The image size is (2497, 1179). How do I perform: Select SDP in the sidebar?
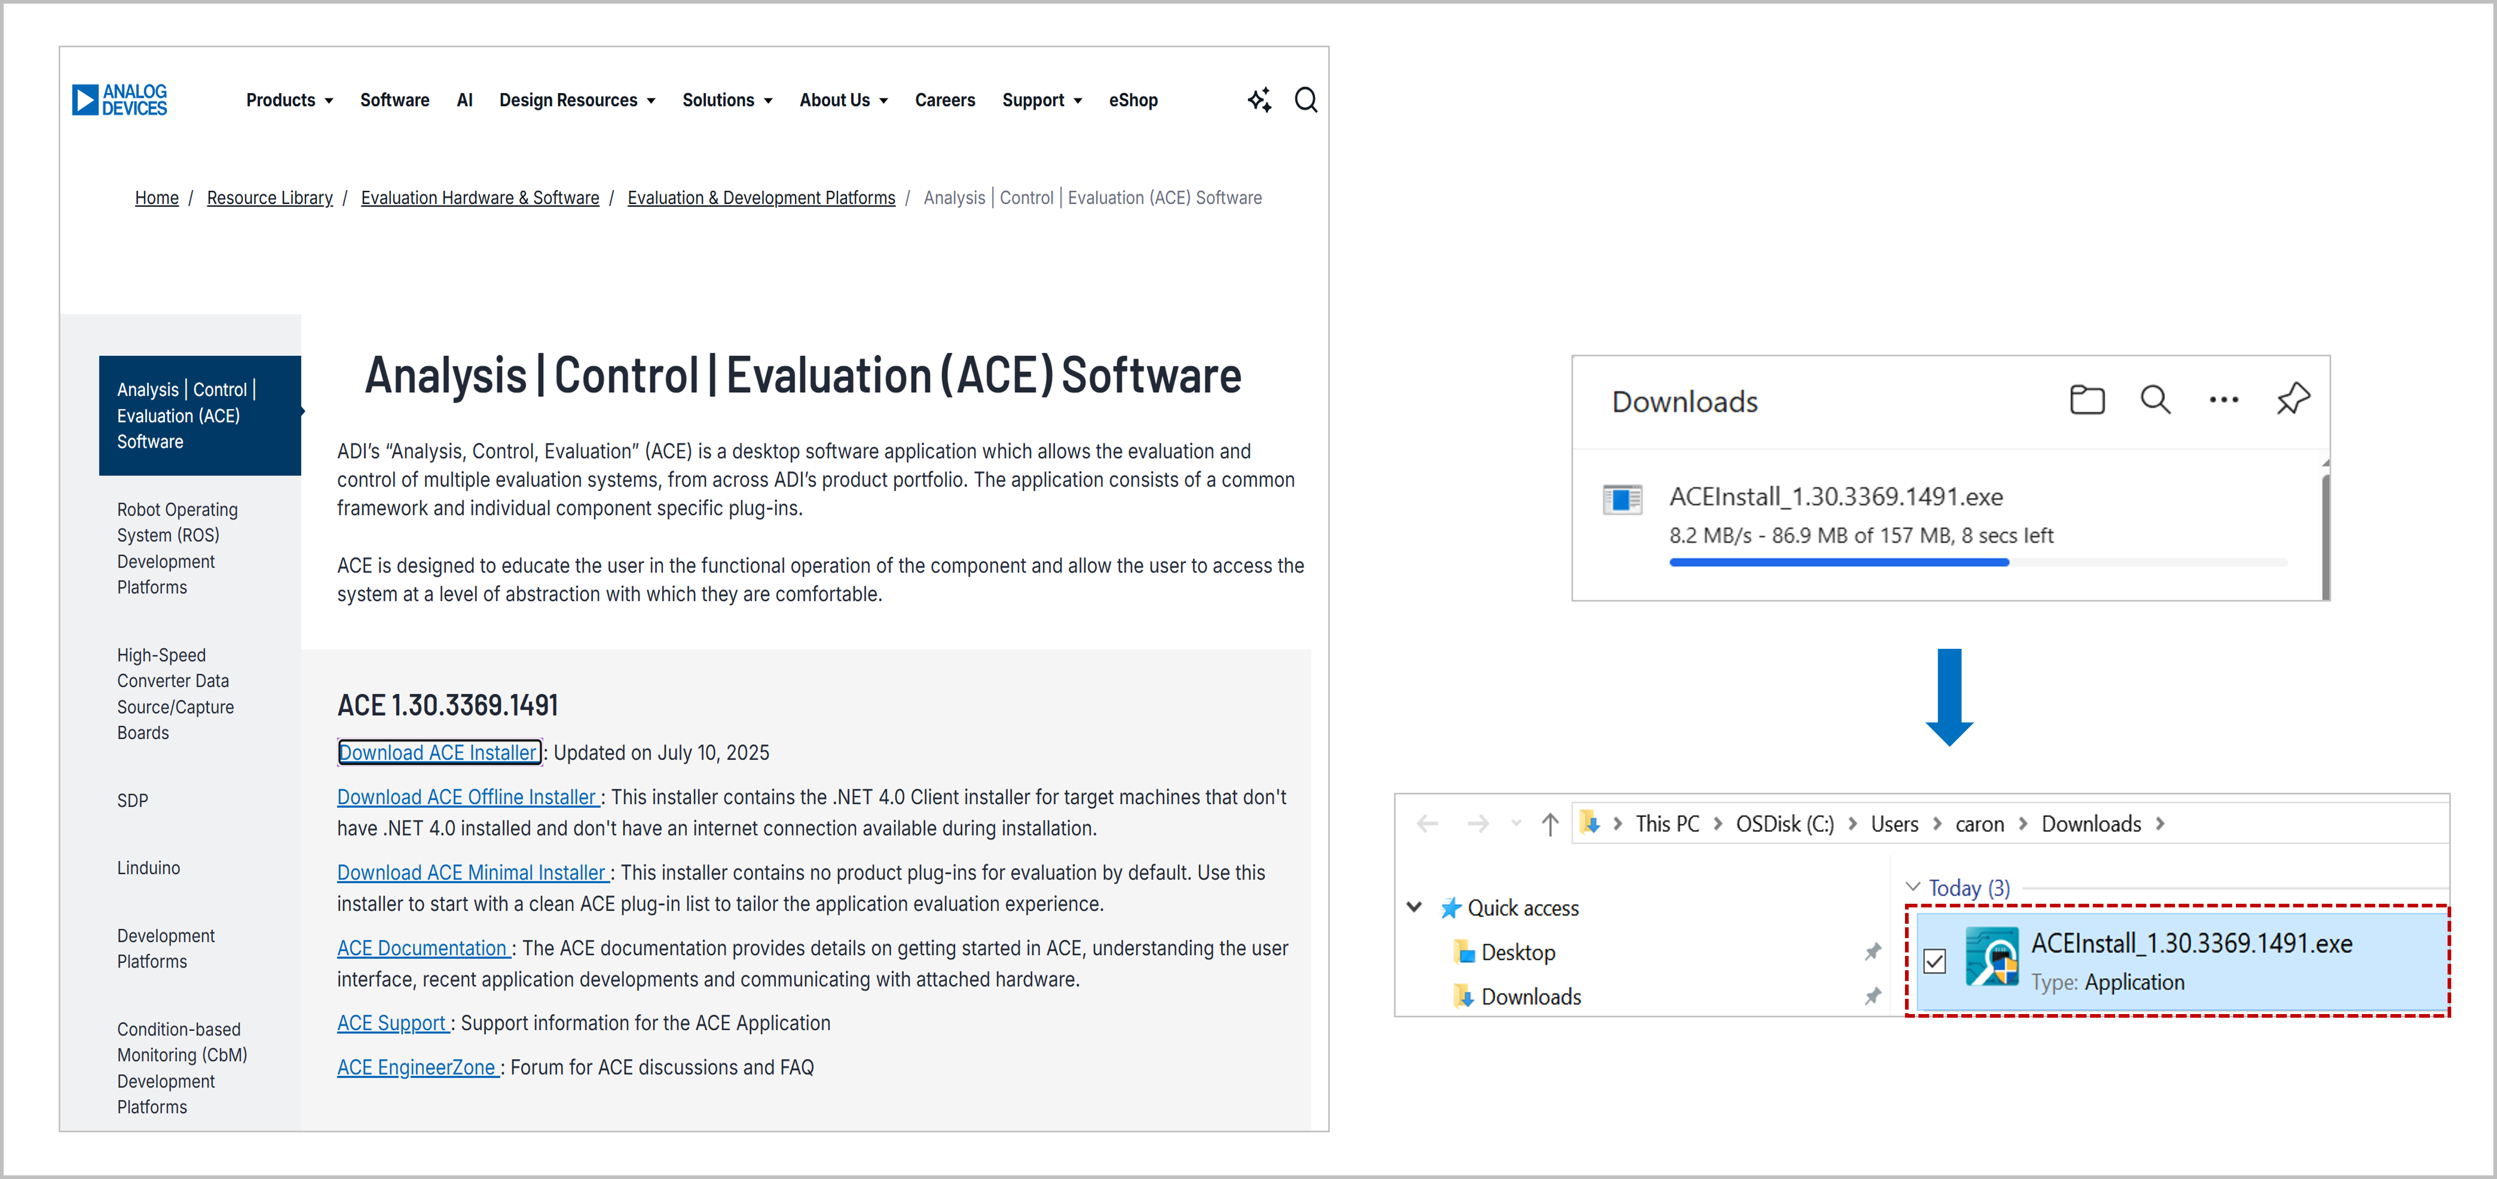point(133,800)
